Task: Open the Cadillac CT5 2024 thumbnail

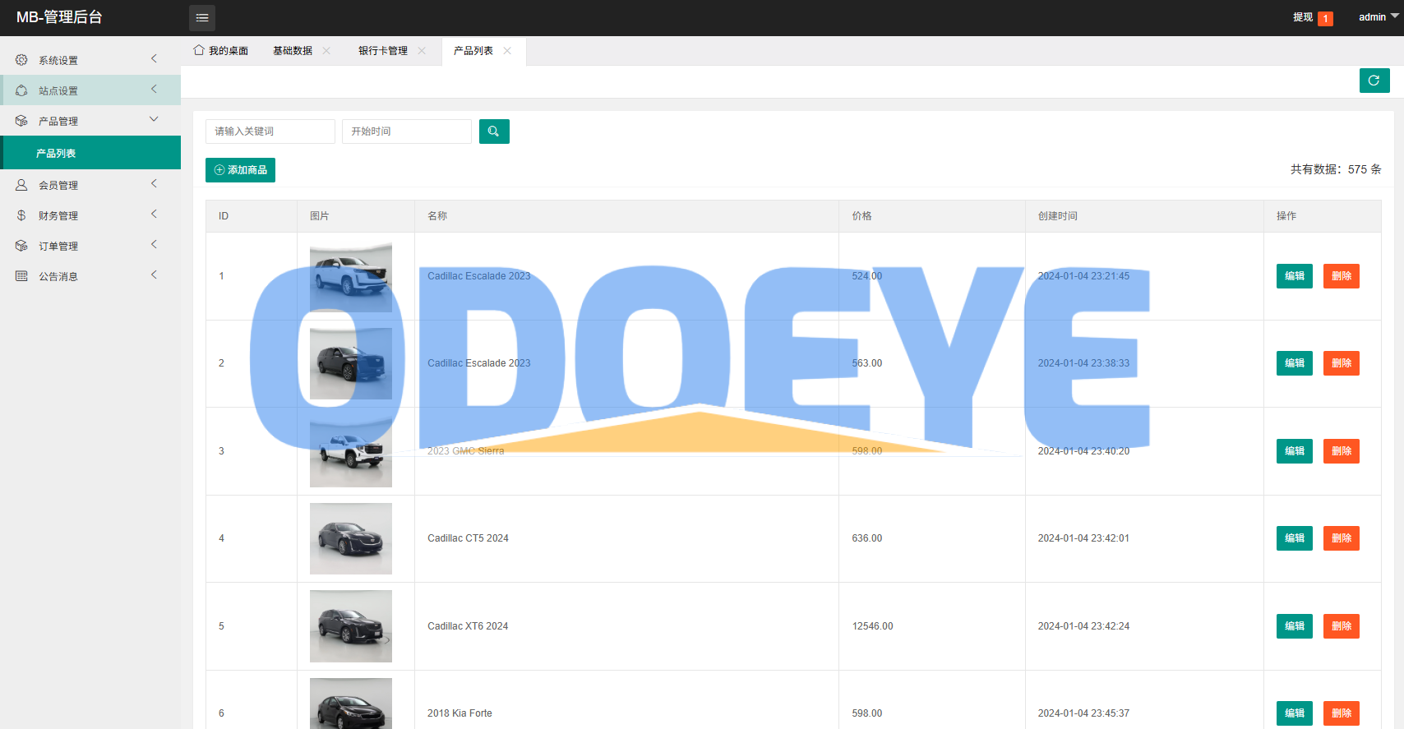Action: click(351, 538)
